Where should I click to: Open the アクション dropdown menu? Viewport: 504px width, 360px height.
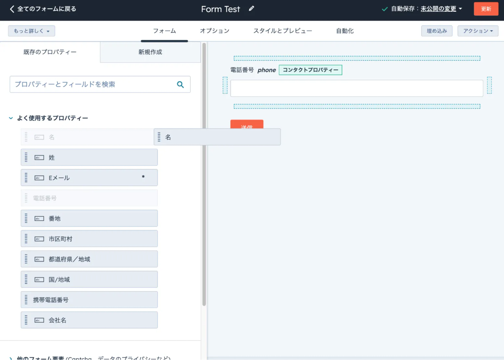(478, 31)
